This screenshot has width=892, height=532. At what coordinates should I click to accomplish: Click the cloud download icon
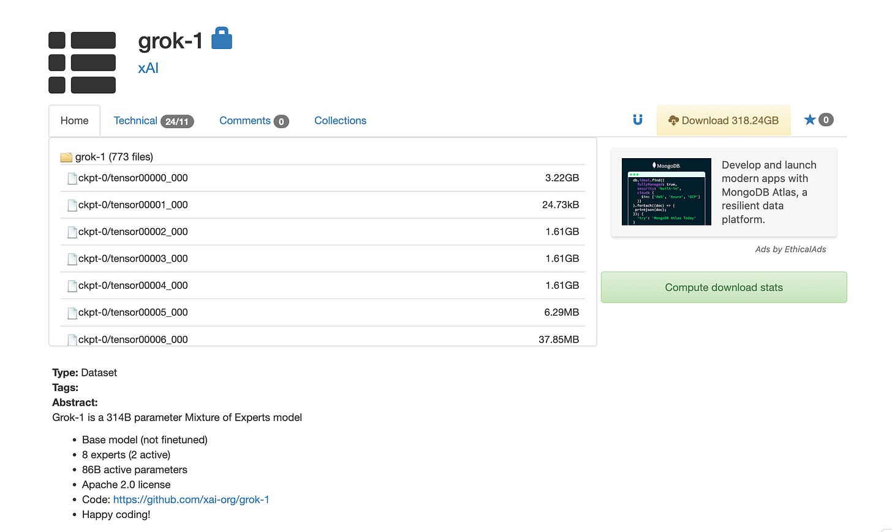click(673, 121)
